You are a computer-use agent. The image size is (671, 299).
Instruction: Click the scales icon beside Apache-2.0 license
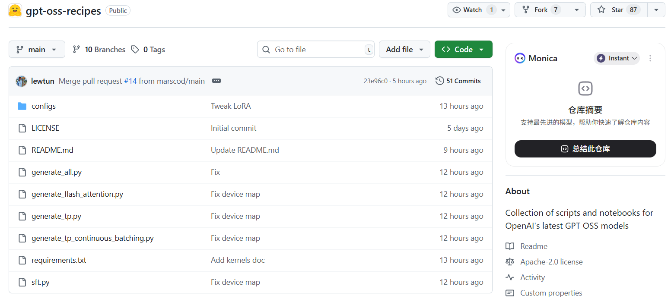tap(510, 262)
